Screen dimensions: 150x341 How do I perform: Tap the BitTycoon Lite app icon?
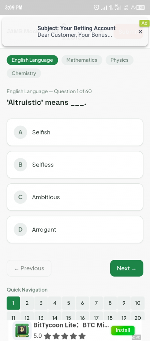tap(22, 331)
